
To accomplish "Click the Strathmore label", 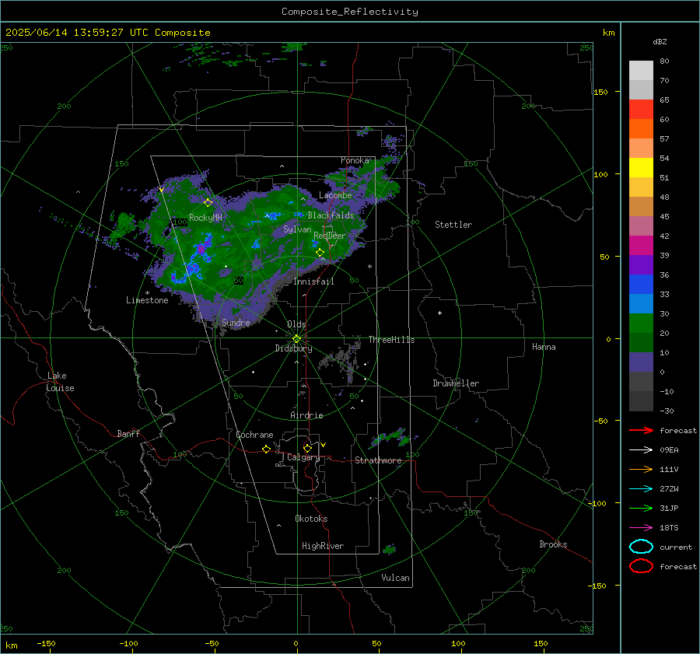I will [x=378, y=460].
